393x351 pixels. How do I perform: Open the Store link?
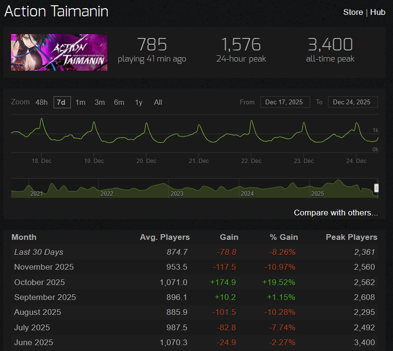[353, 12]
